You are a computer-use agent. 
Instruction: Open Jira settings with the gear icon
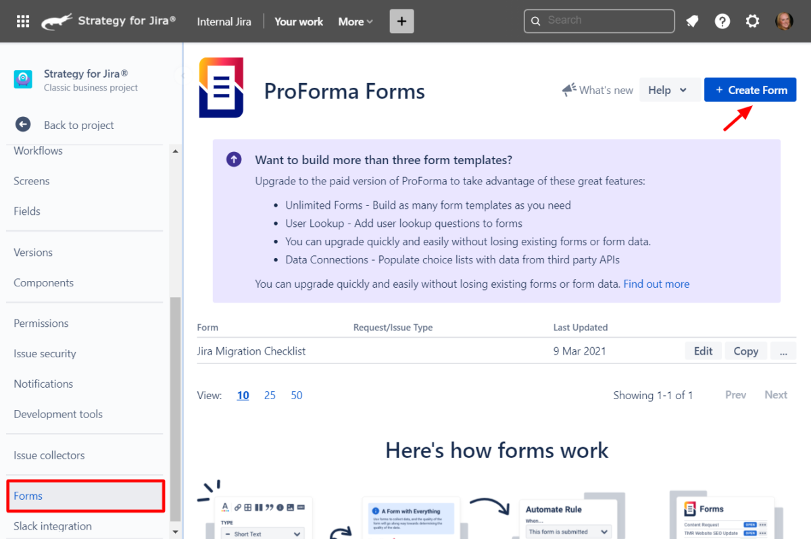[752, 21]
